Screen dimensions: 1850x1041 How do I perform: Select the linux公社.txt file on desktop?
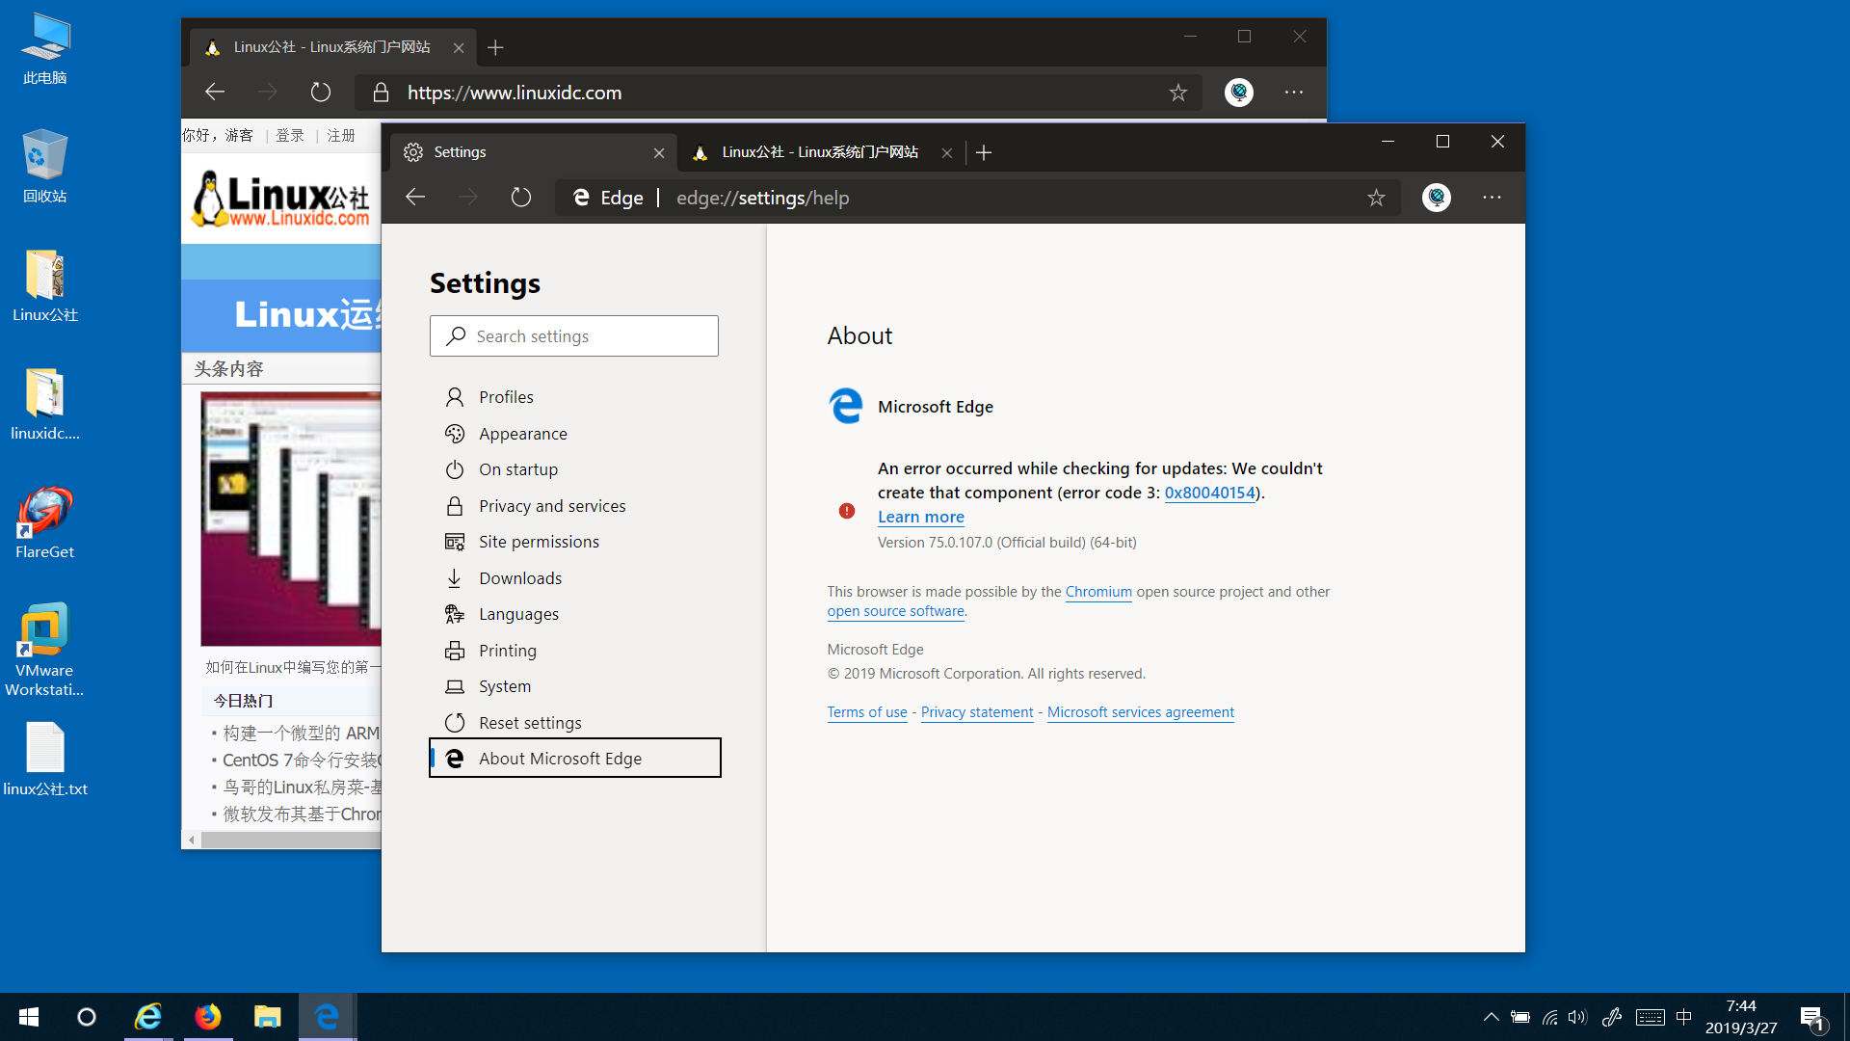pos(45,760)
